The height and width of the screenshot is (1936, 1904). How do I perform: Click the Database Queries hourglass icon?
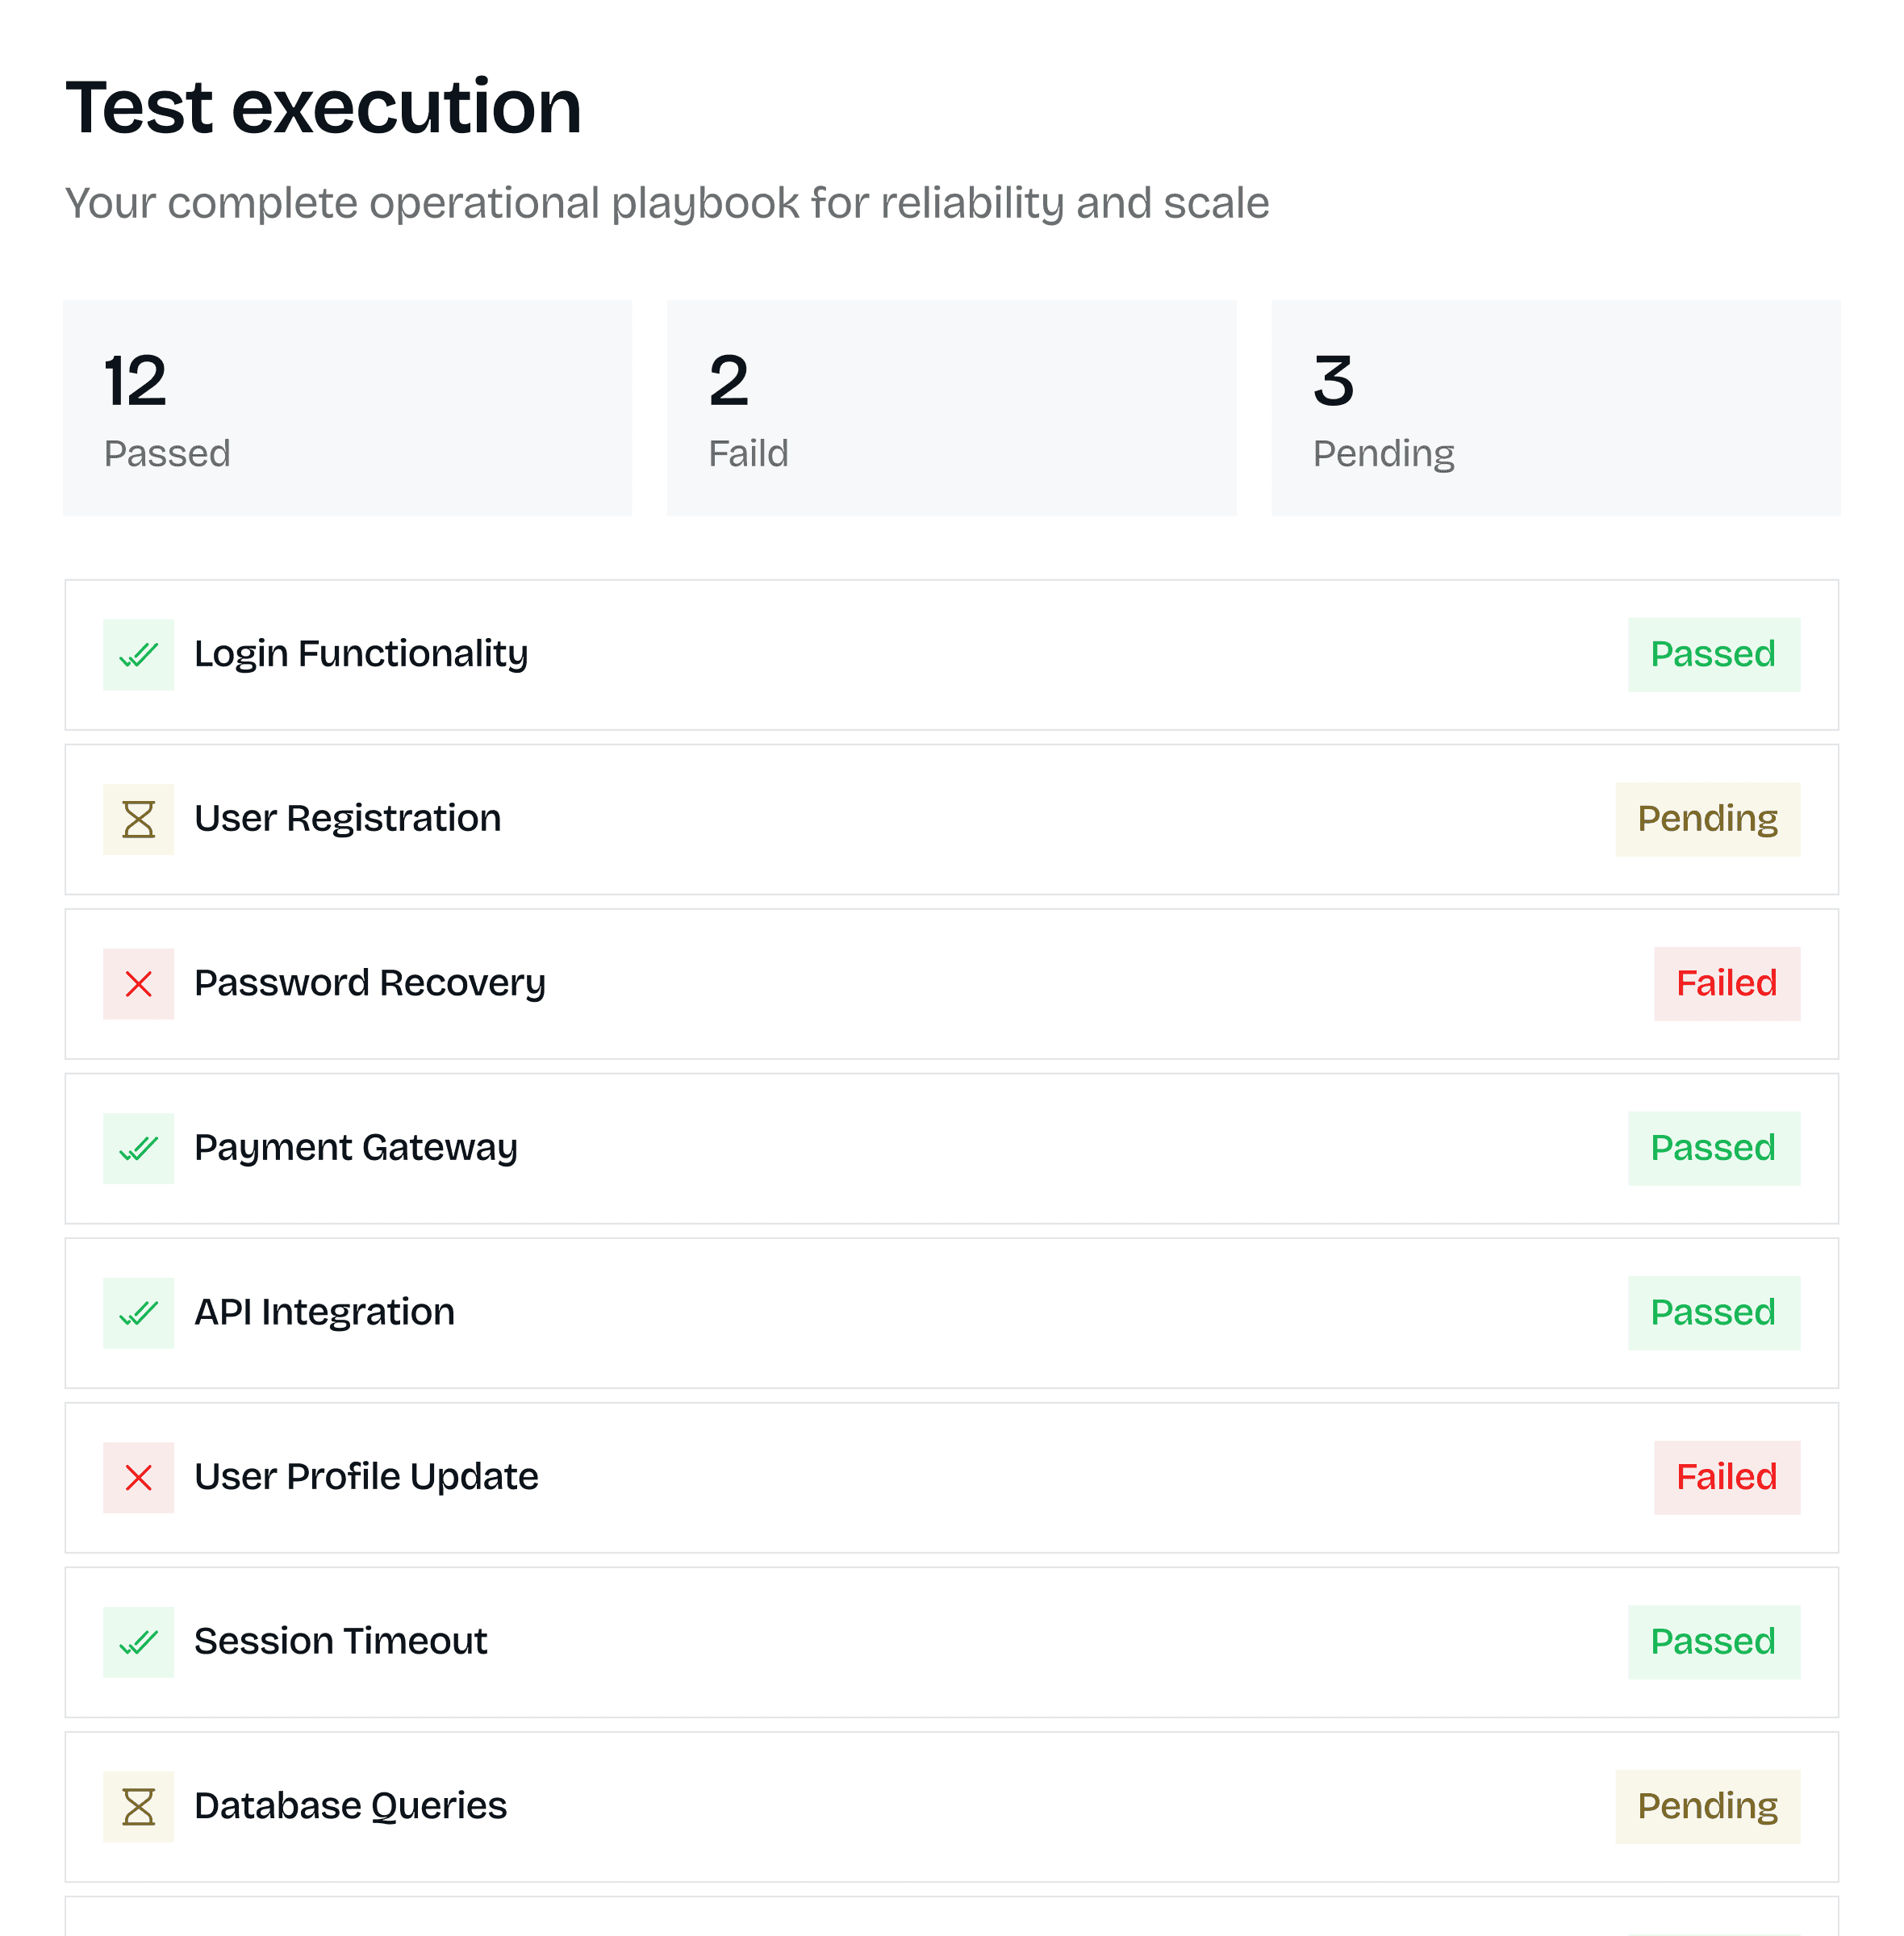pos(138,1806)
